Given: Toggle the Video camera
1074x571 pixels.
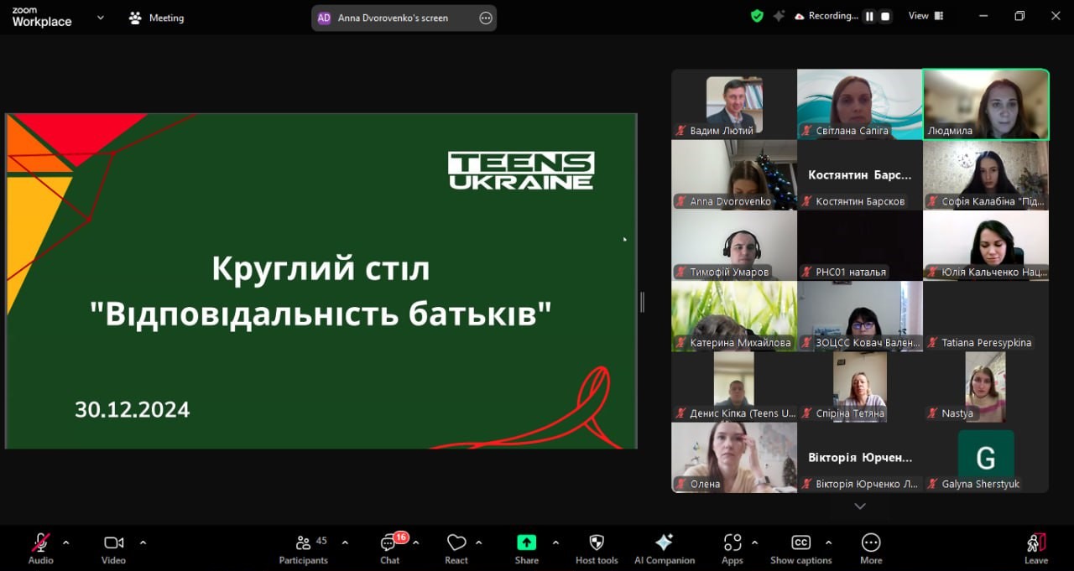Looking at the screenshot, I should [113, 542].
